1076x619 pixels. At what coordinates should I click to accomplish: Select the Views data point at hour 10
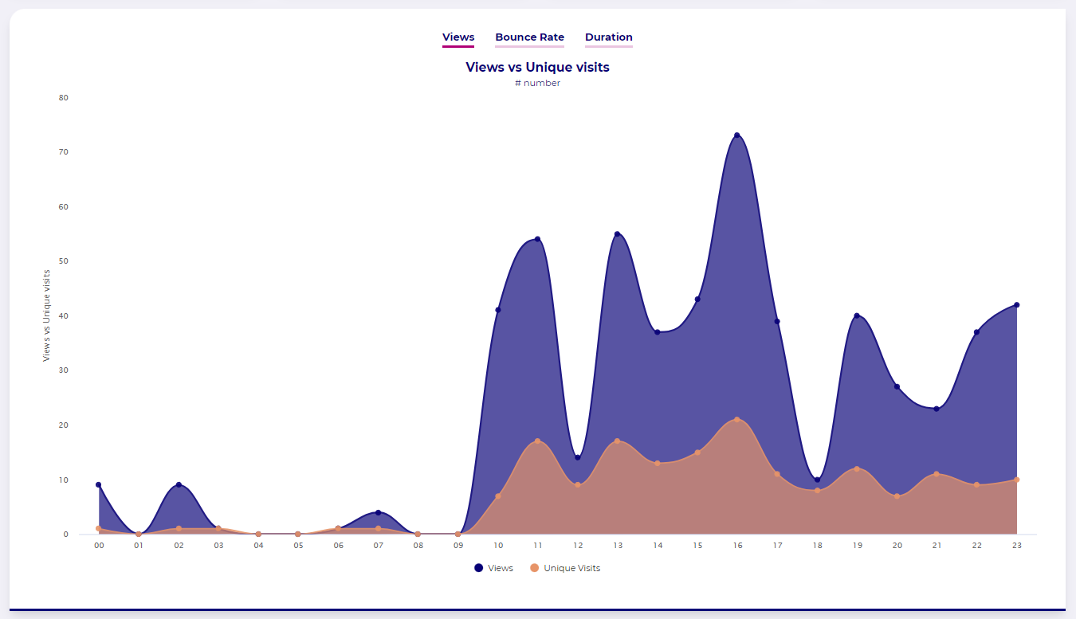coord(498,310)
